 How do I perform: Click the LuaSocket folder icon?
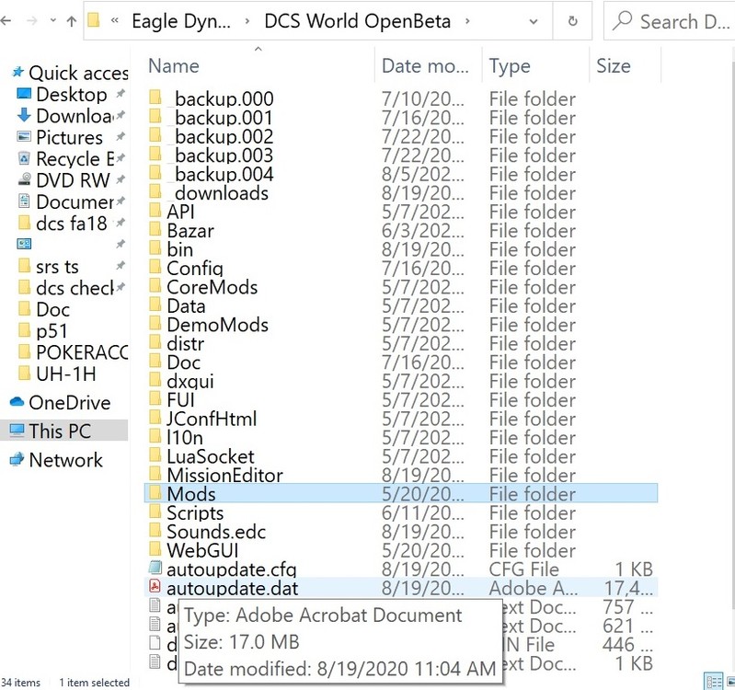click(155, 455)
